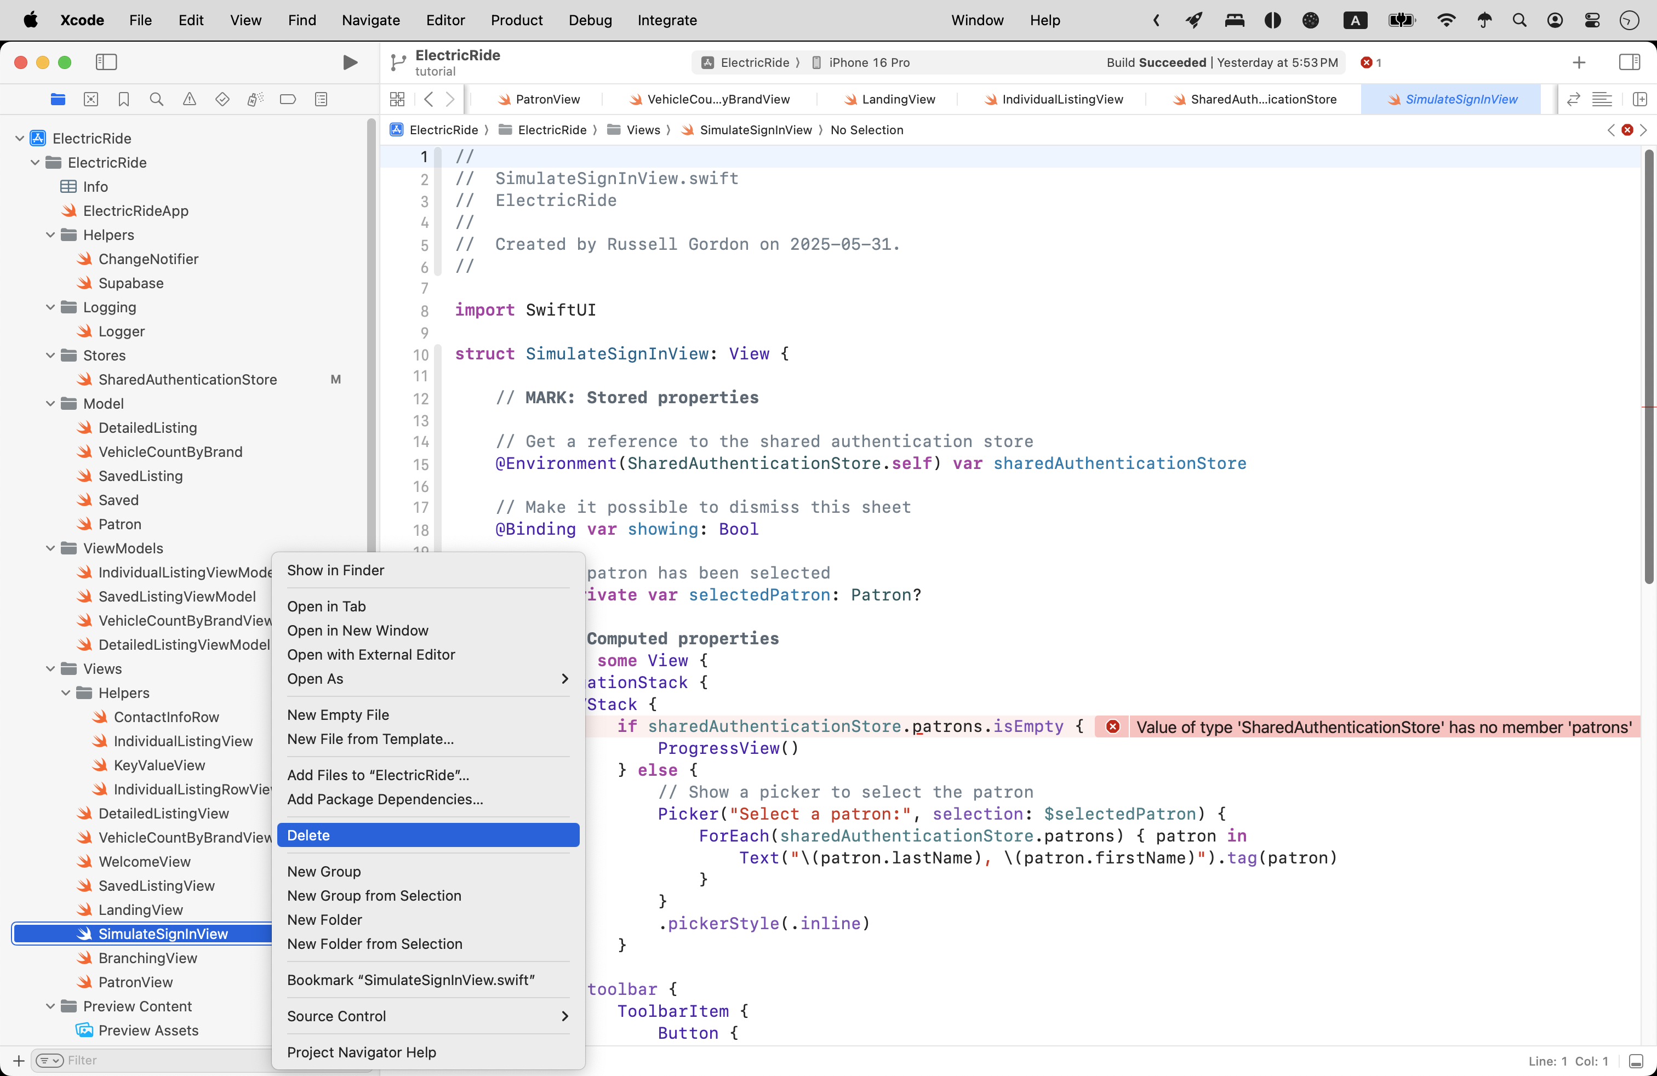Image resolution: width=1657 pixels, height=1076 pixels.
Task: Show the Breakpoint navigator icon
Action: (288, 100)
